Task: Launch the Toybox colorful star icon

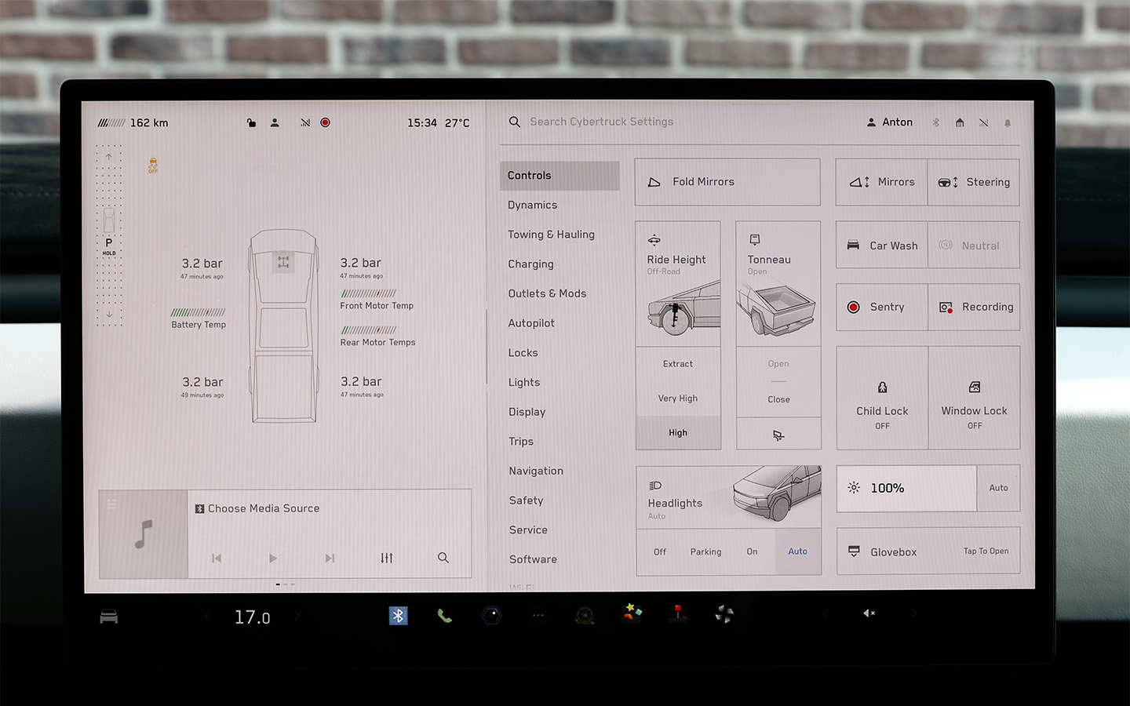Action: pos(632,613)
